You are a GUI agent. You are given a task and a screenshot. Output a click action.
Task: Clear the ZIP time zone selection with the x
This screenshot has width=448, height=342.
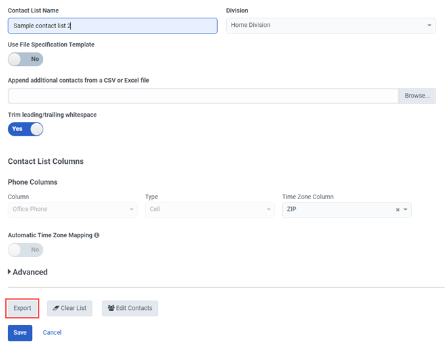(x=397, y=210)
